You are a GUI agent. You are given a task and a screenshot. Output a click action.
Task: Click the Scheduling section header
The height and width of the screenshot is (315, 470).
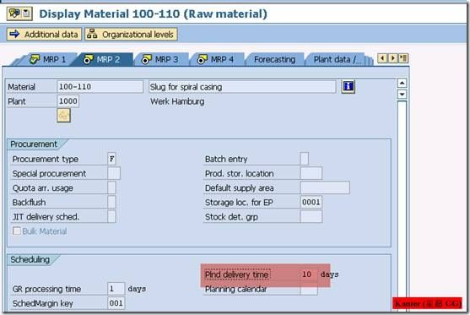pyautogui.click(x=30, y=259)
